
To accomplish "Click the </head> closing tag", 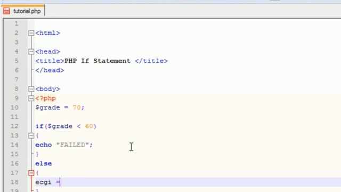I will pyautogui.click(x=50, y=70).
